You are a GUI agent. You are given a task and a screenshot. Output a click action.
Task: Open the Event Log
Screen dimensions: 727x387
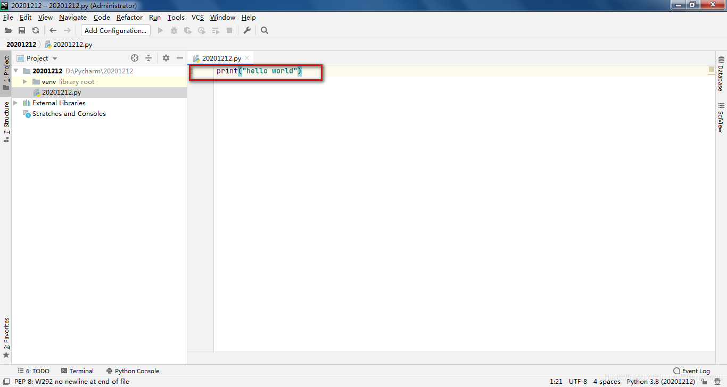[691, 371]
